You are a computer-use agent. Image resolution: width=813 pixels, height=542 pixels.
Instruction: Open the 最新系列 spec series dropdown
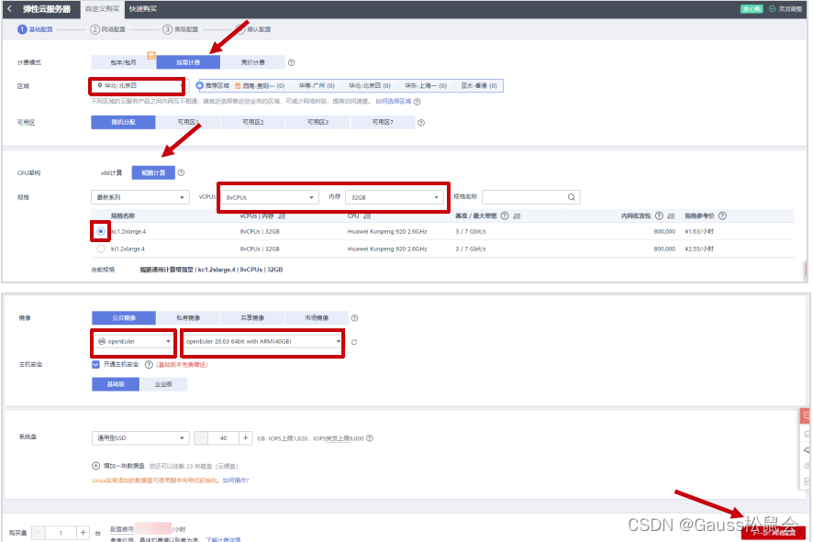pos(140,197)
